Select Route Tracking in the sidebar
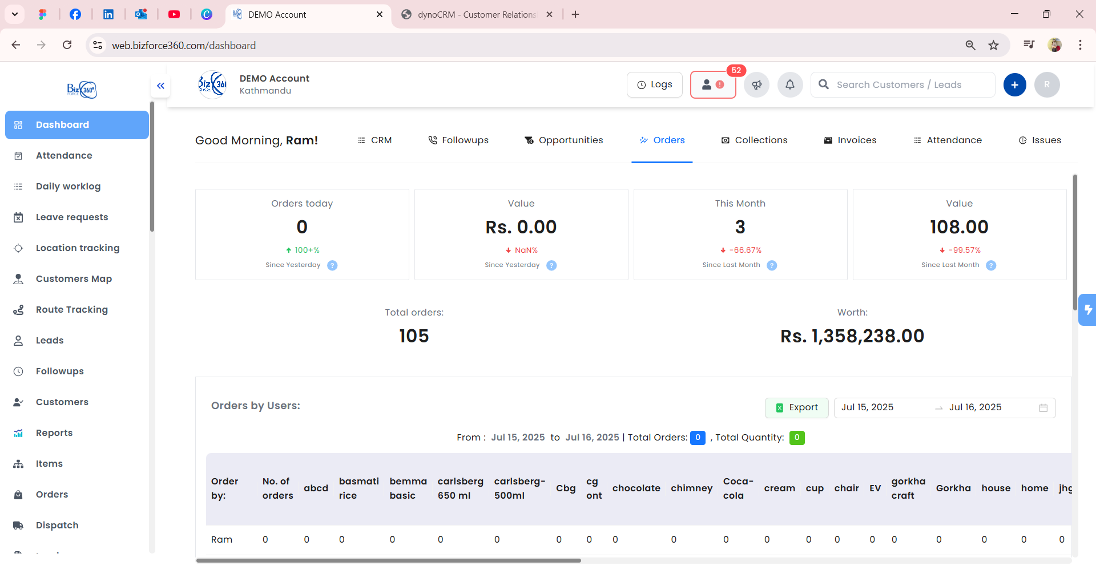 pos(71,309)
